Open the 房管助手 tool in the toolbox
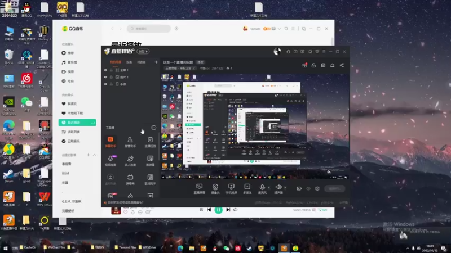 pyautogui.click(x=130, y=142)
